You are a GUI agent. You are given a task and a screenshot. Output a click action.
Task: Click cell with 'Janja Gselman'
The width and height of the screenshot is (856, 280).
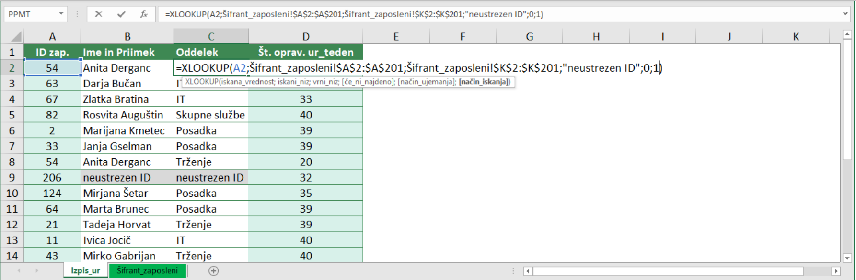coord(127,146)
